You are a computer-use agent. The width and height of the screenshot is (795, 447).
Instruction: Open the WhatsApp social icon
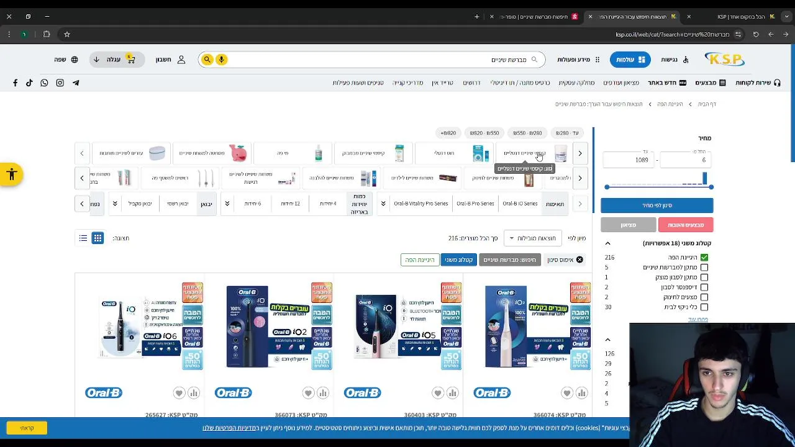pos(44,83)
